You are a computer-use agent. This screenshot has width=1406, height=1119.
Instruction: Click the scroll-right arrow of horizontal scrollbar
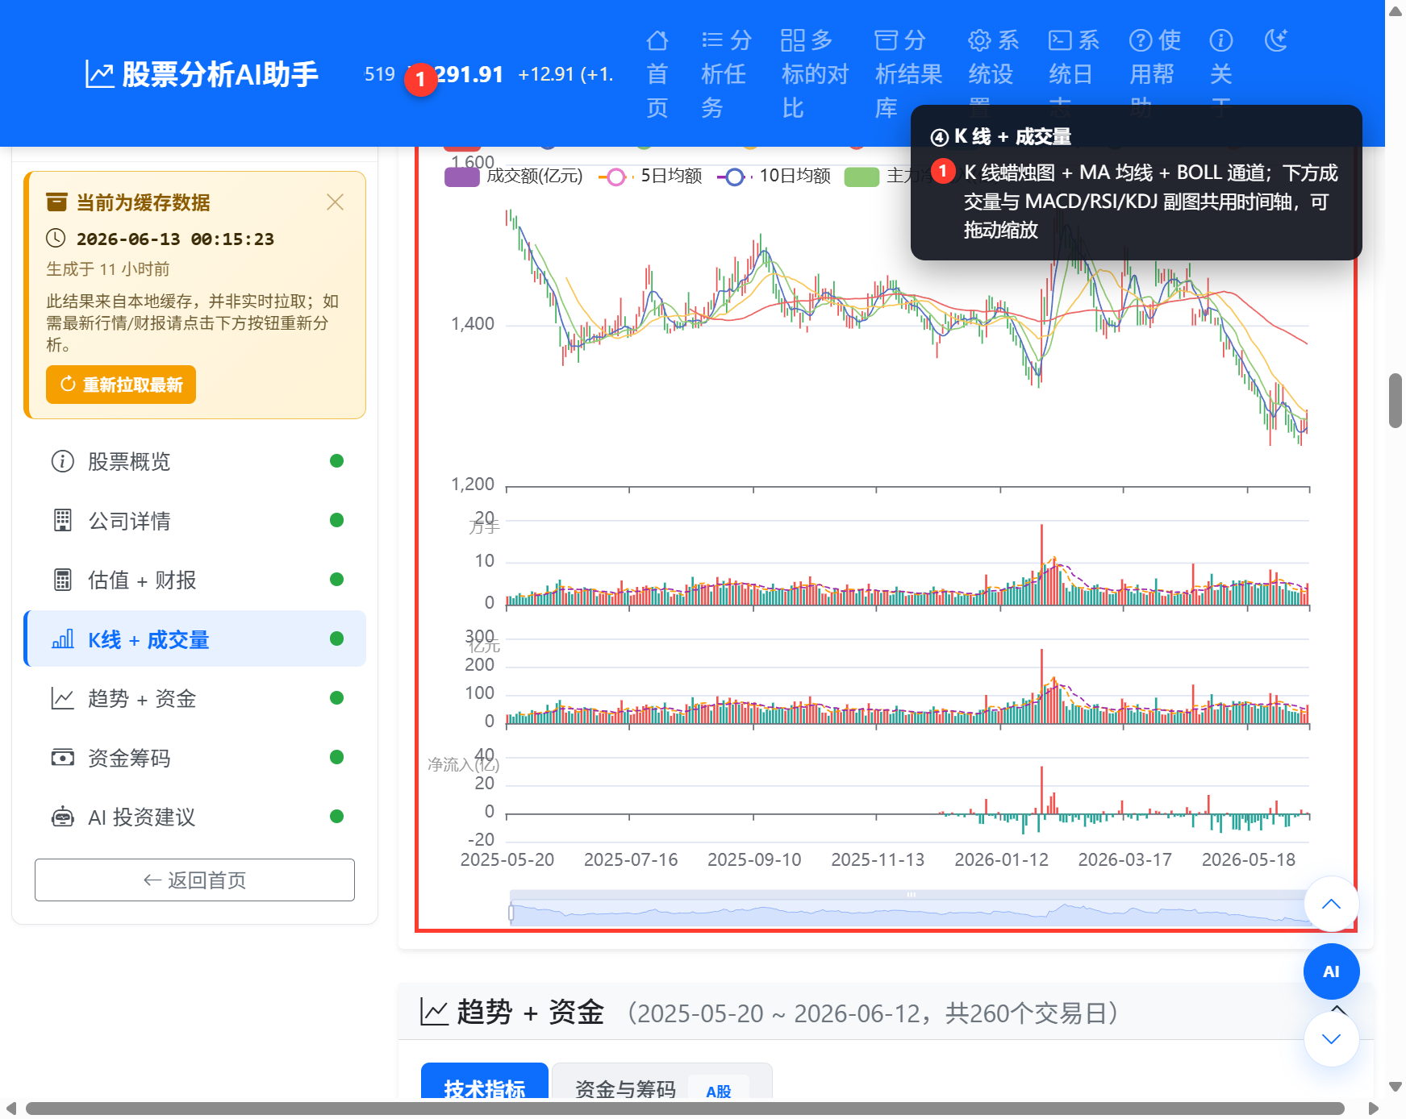(x=1373, y=1109)
